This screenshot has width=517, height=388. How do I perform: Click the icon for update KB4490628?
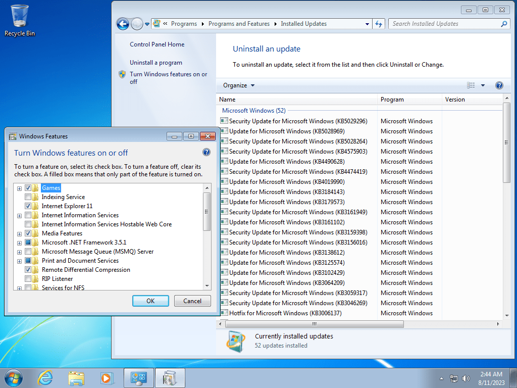(x=224, y=161)
